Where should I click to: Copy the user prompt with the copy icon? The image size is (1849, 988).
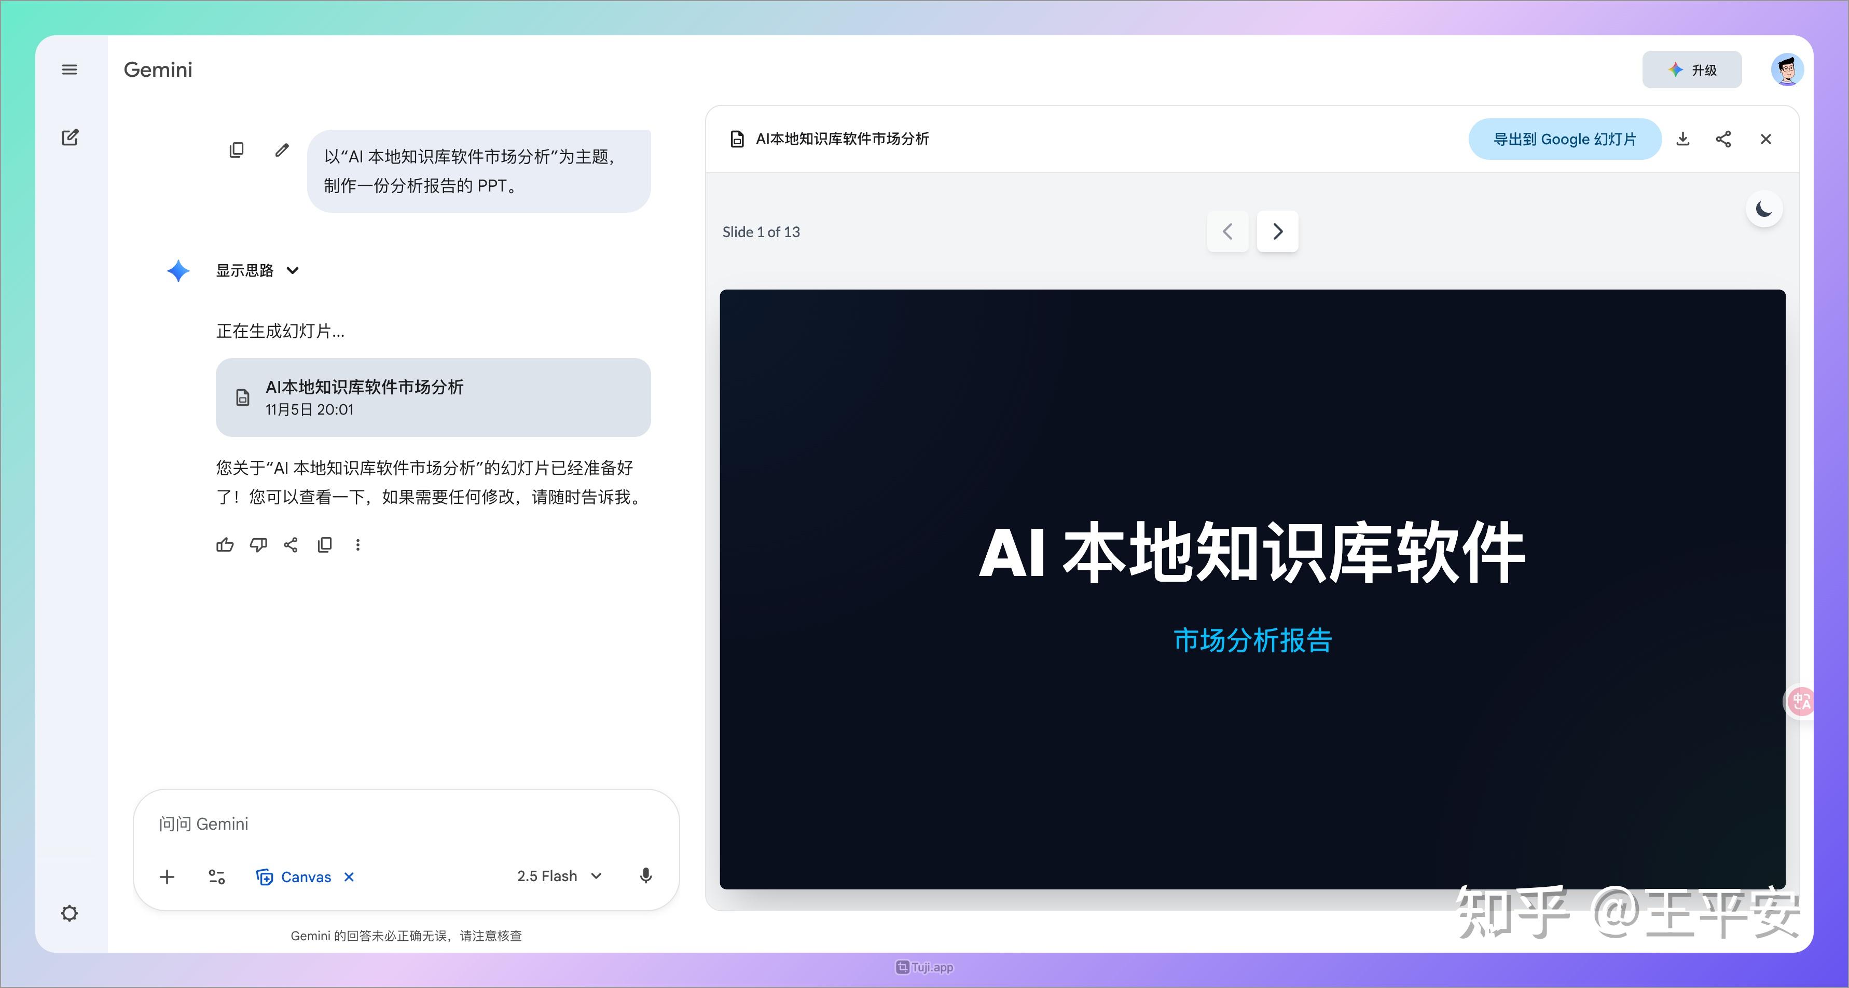pyautogui.click(x=237, y=149)
